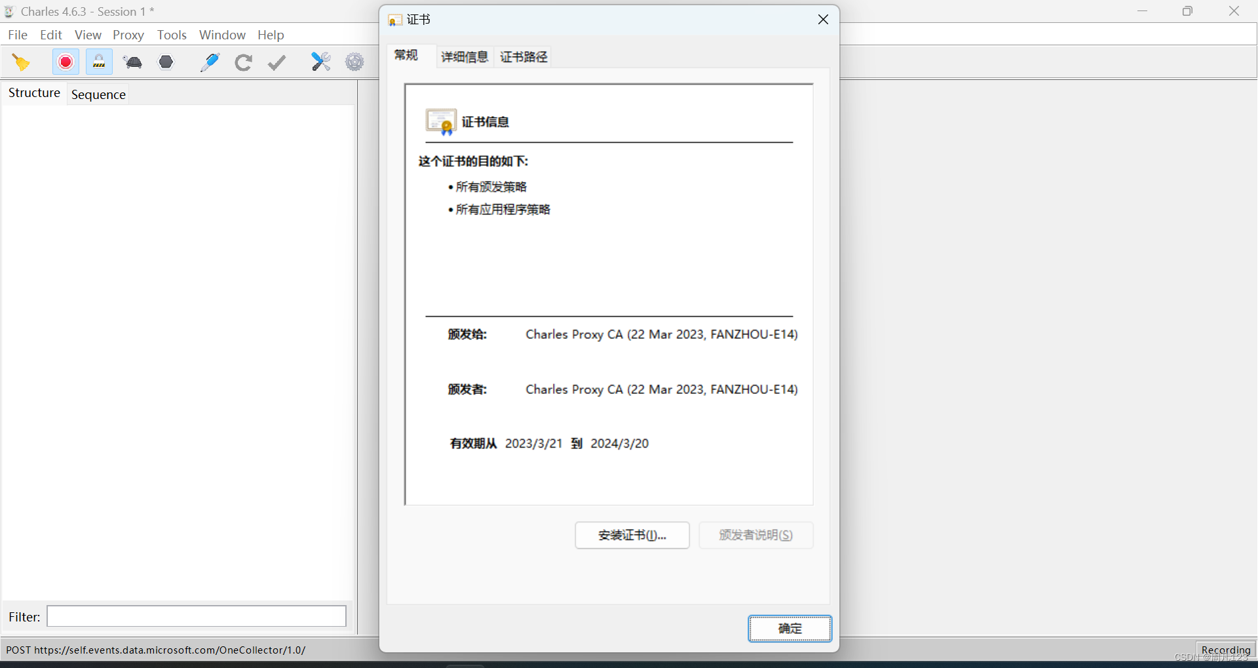The image size is (1258, 668).
Task: Toggle throttling turtle icon
Action: [x=133, y=62]
